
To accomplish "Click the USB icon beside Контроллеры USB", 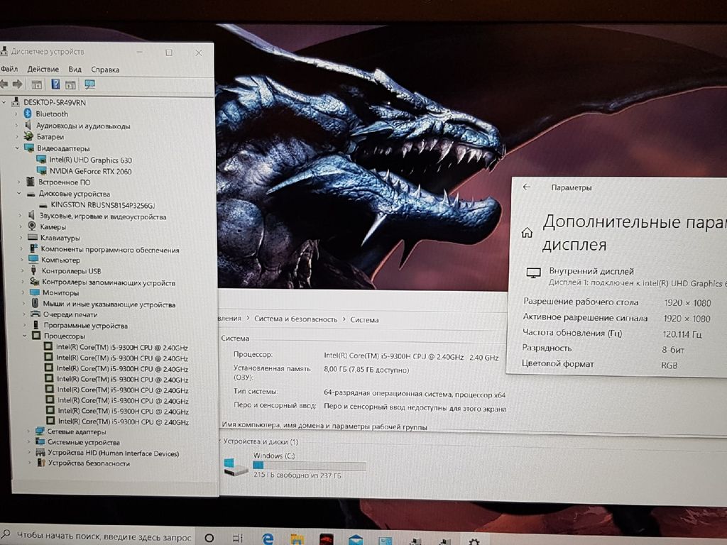I will click(33, 270).
